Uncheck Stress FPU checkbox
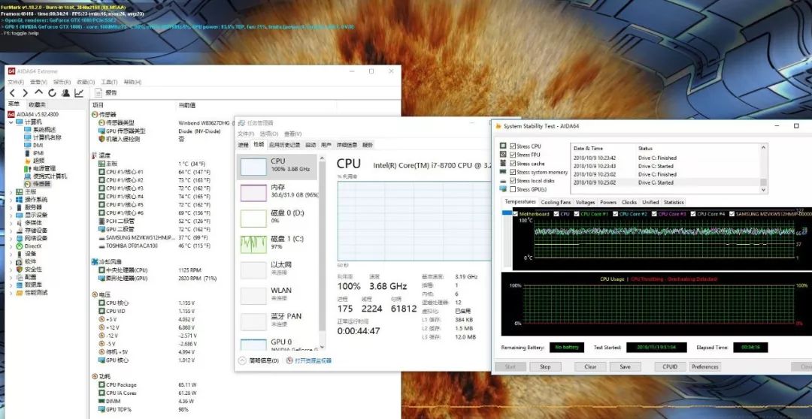The width and height of the screenshot is (812, 419). 513,155
